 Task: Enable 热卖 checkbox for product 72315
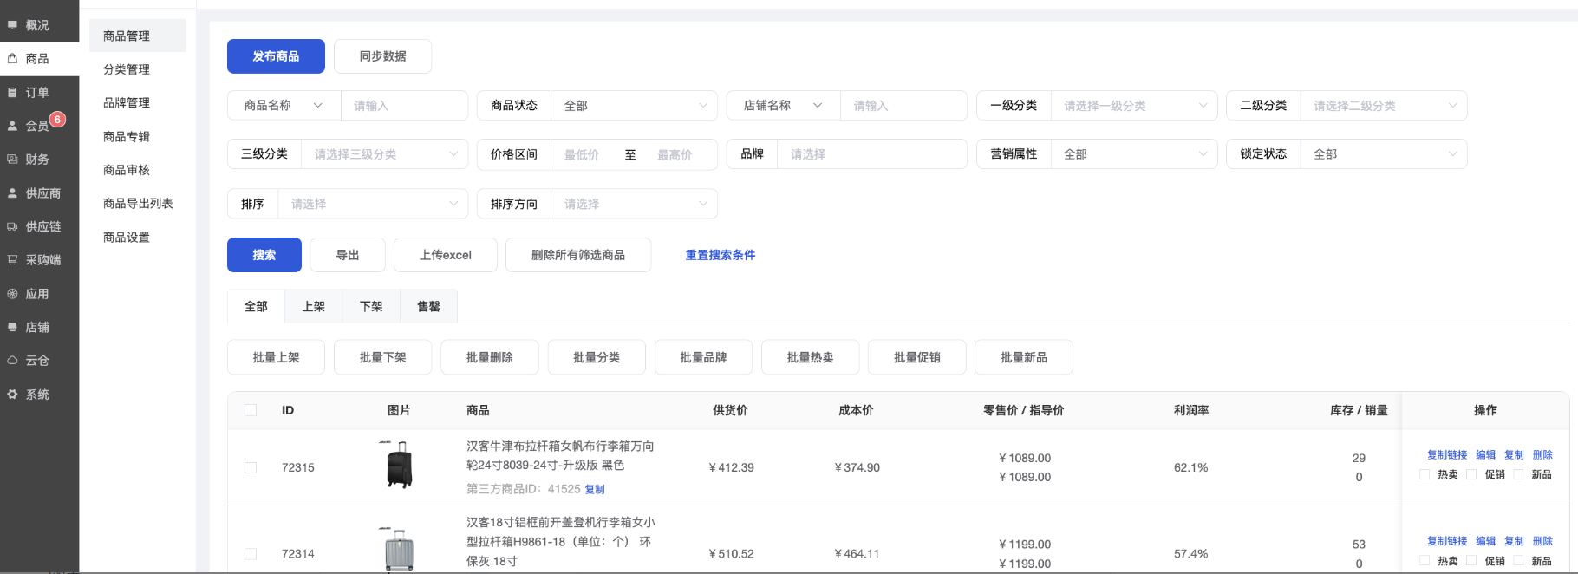click(x=1425, y=474)
